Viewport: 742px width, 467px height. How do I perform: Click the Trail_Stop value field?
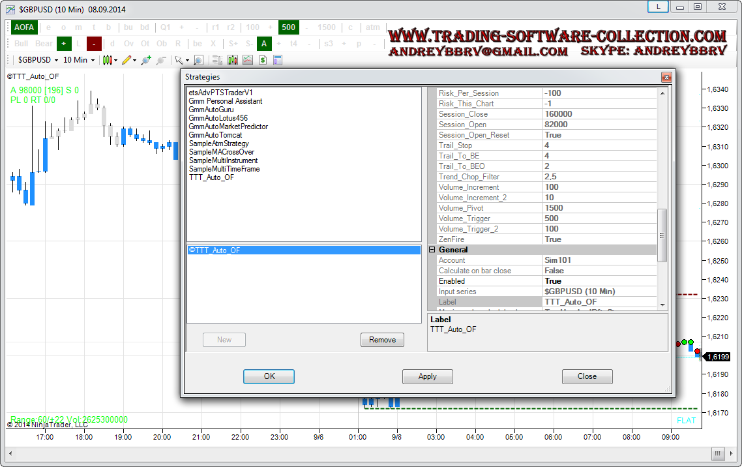point(599,145)
